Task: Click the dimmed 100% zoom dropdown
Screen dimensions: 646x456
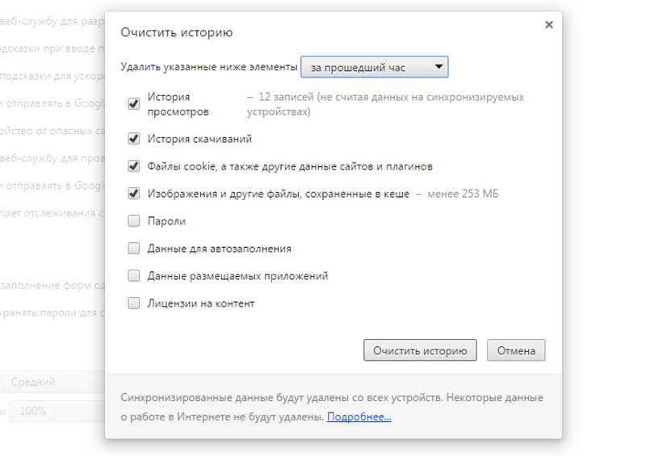Action: (x=57, y=411)
